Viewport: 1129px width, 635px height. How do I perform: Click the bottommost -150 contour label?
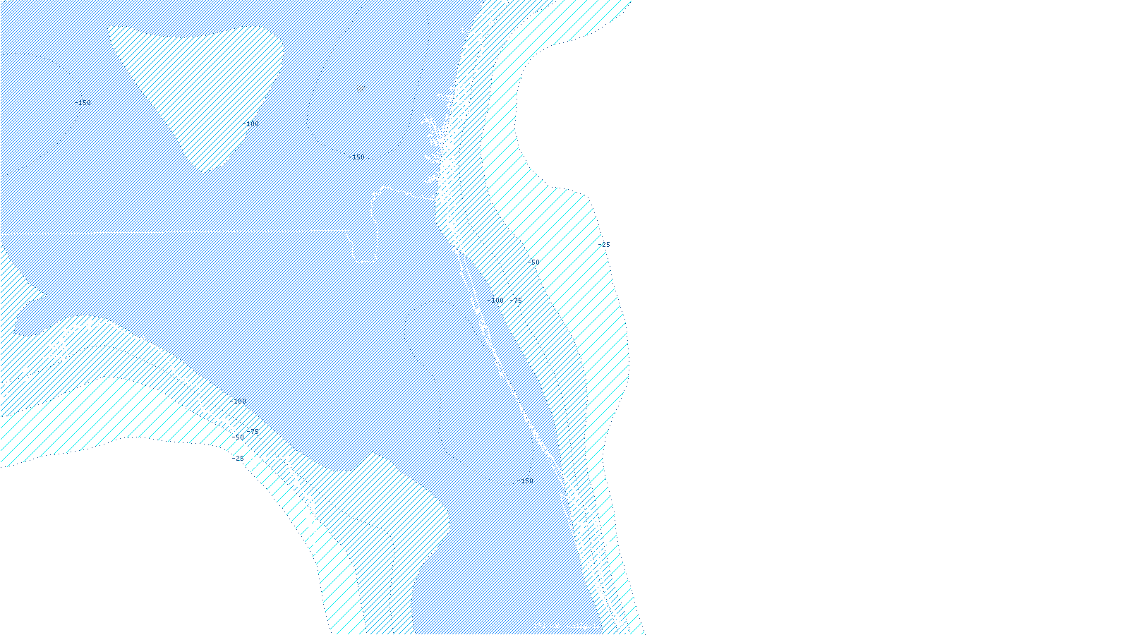click(525, 481)
